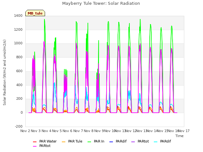This screenshot has height=152, width=203.
Task: Click the Nov 12 date label
Action: (x=131, y=131)
